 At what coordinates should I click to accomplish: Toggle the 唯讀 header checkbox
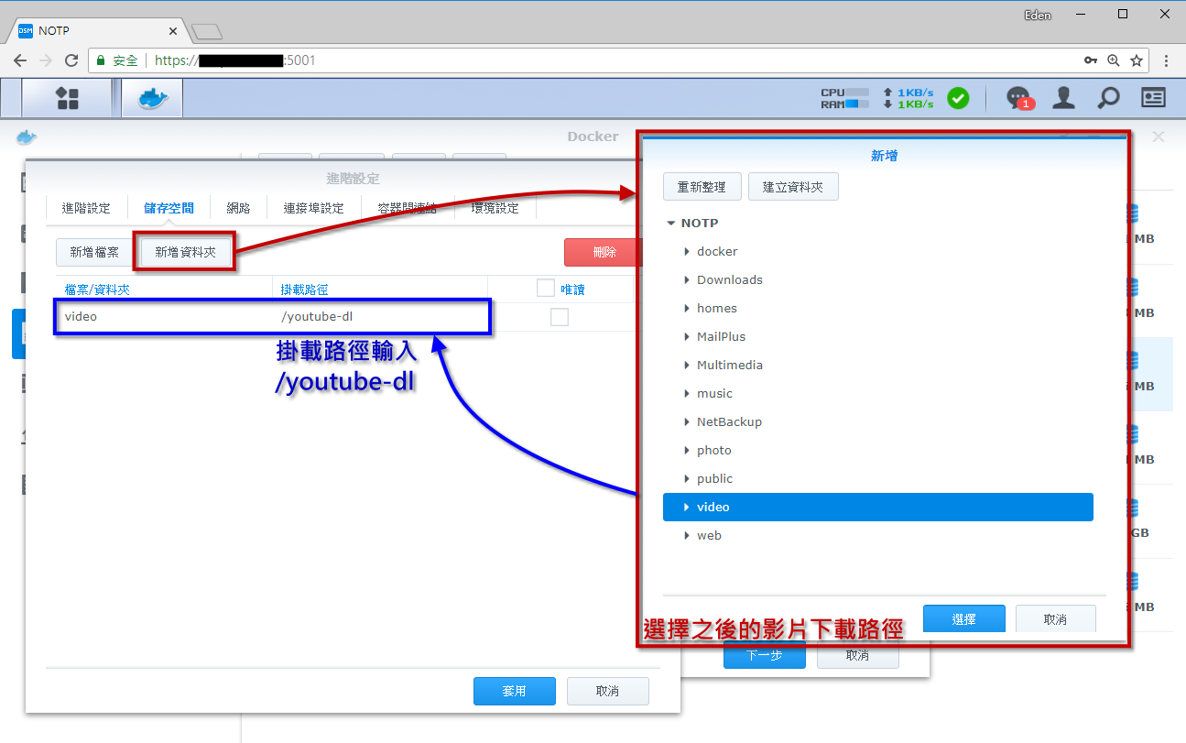pos(546,289)
